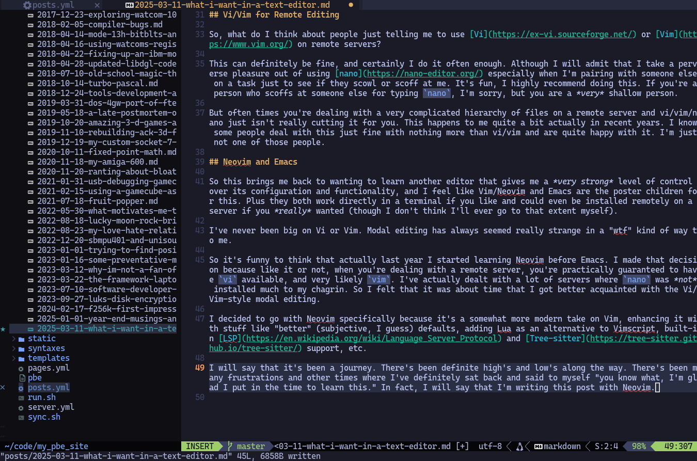The height and width of the screenshot is (461, 697).
Task: Open the pbe file in the tree
Action: 35,378
